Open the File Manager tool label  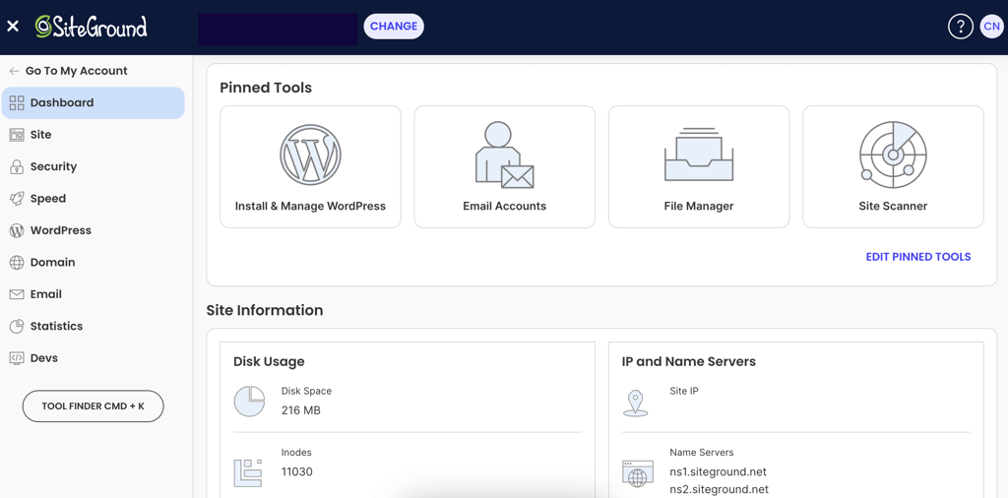point(699,207)
